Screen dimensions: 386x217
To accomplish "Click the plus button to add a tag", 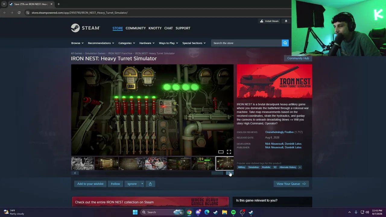I will [x=300, y=167].
